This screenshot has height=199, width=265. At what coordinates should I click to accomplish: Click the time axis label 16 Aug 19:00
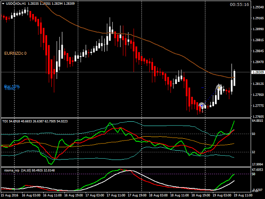[73, 195]
